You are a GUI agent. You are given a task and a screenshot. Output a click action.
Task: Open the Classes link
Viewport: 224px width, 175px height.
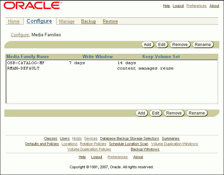click(51, 139)
